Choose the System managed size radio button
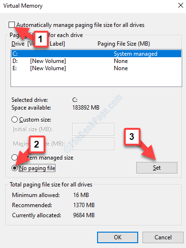Screen dimensions: 186x248 pyautogui.click(x=14, y=157)
